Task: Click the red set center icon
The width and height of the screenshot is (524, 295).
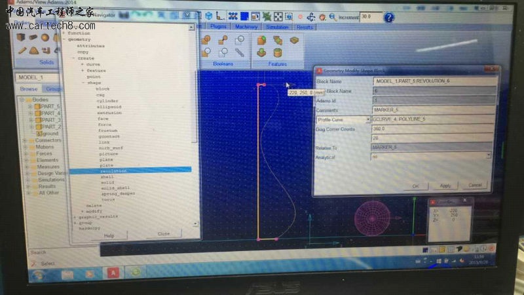Action: tap(300, 17)
